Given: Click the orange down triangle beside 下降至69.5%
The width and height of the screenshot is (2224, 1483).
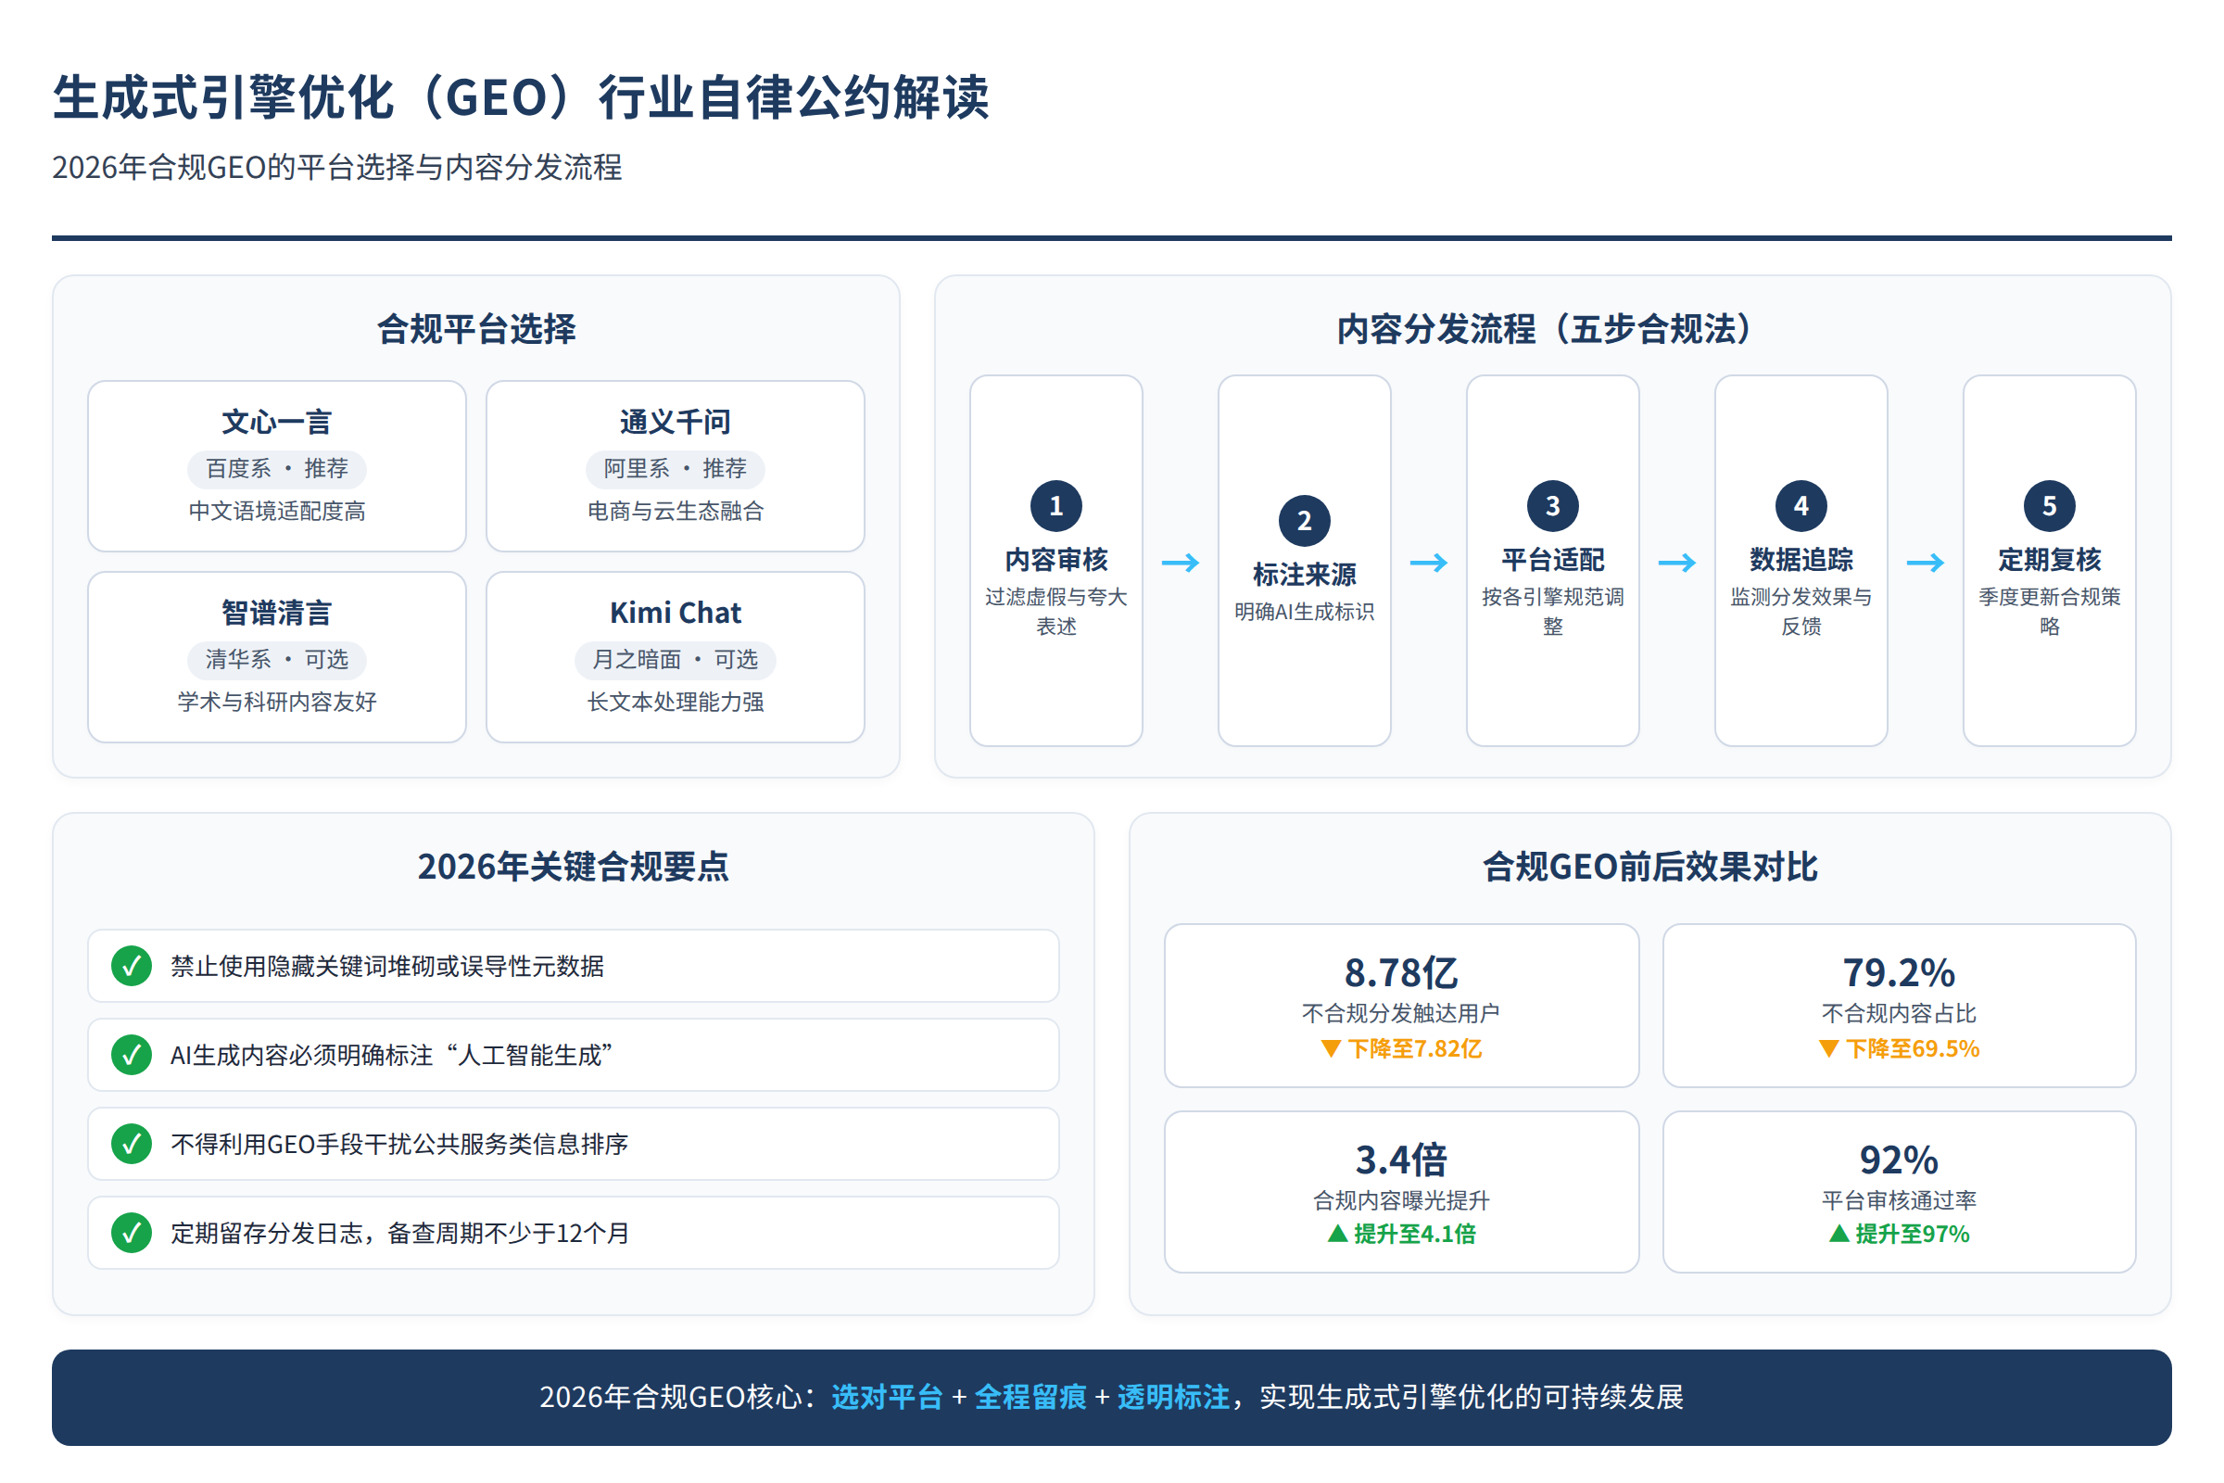Looking at the screenshot, I should [1828, 1049].
